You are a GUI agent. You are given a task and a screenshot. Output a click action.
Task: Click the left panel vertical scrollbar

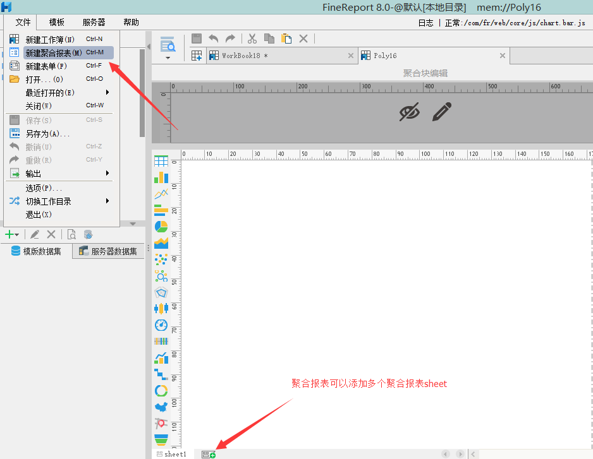click(x=142, y=93)
